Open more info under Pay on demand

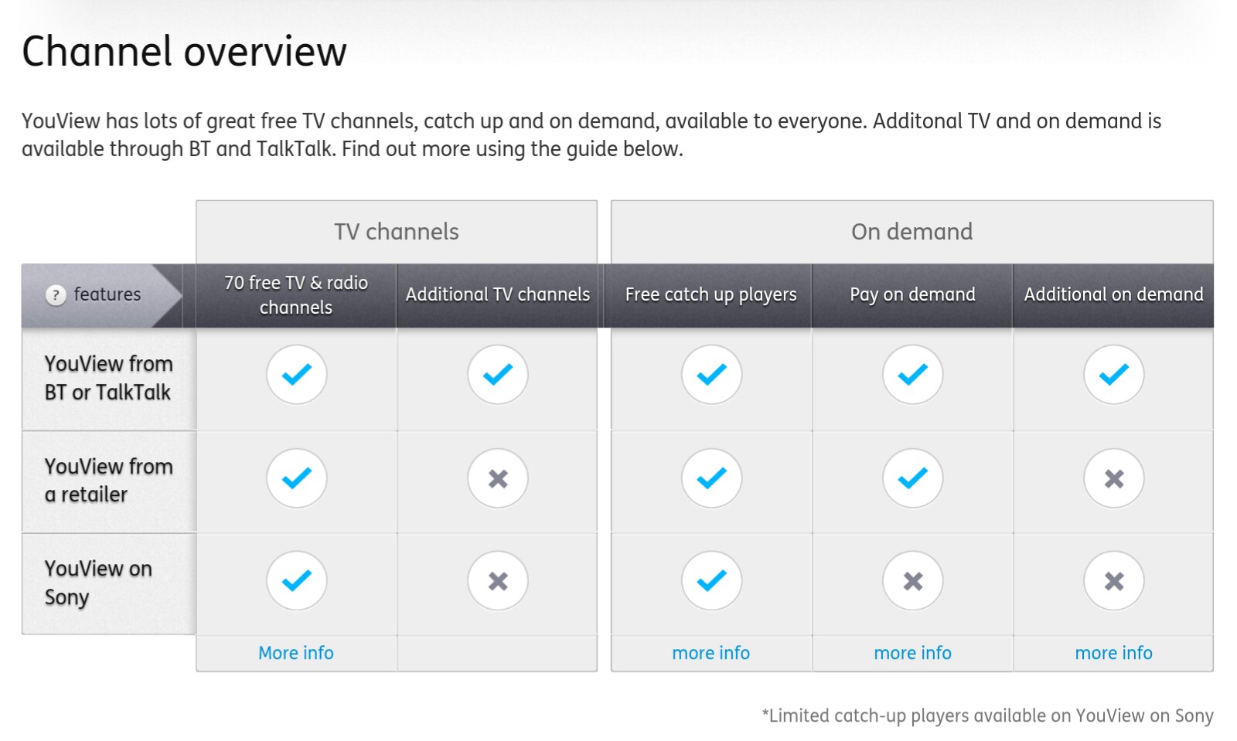point(912,654)
